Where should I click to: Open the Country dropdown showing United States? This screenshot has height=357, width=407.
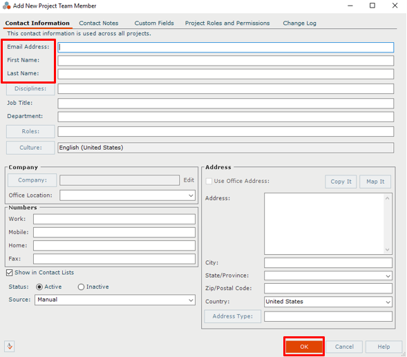click(x=328, y=302)
